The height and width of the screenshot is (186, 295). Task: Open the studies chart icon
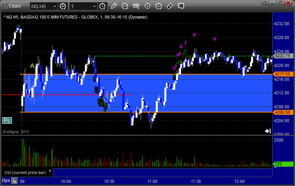click(125, 6)
